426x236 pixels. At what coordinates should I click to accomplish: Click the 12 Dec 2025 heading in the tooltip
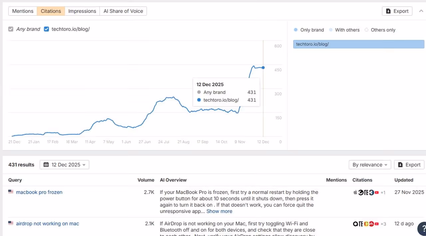[x=210, y=84]
